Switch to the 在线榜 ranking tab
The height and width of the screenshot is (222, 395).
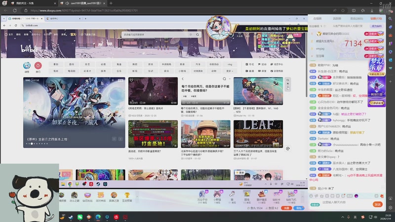coord(317,19)
